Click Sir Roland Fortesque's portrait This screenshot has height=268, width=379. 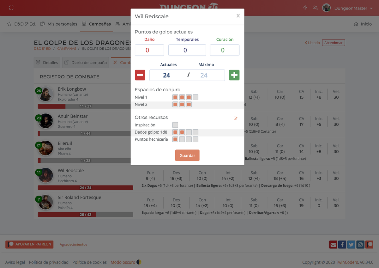click(x=45, y=202)
